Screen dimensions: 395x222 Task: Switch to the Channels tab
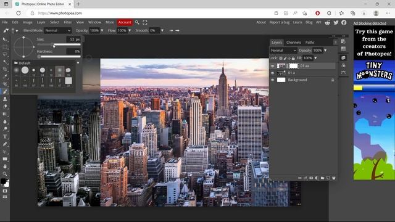pos(294,43)
